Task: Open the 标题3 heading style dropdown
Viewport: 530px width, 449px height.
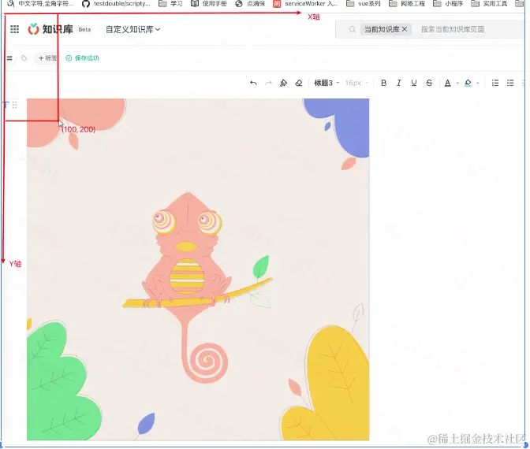Action: pos(327,83)
